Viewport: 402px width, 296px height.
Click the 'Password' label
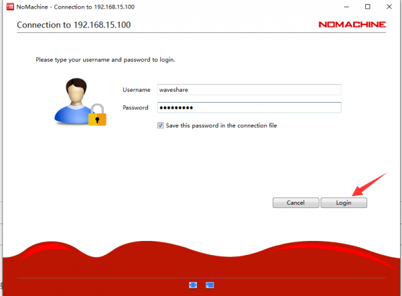135,107
